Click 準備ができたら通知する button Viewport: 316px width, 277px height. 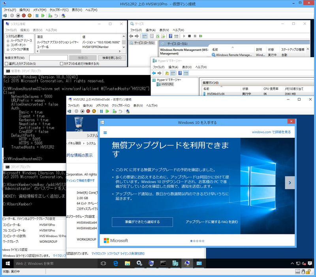142,222
